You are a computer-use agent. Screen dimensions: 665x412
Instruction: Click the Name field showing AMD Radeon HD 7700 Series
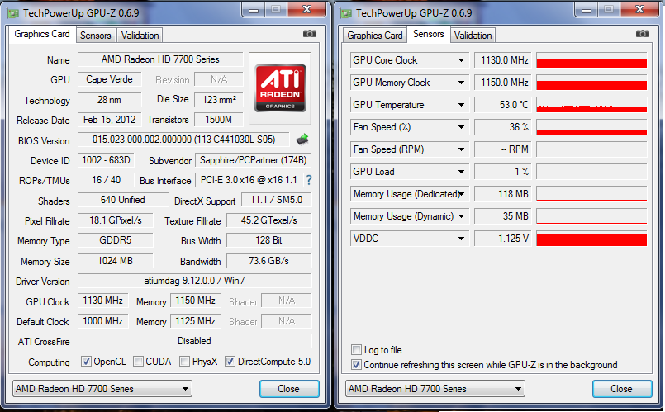pyautogui.click(x=160, y=59)
